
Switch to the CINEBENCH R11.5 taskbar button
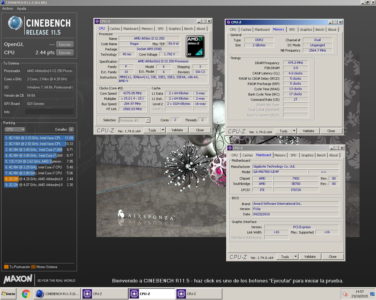click(57, 294)
